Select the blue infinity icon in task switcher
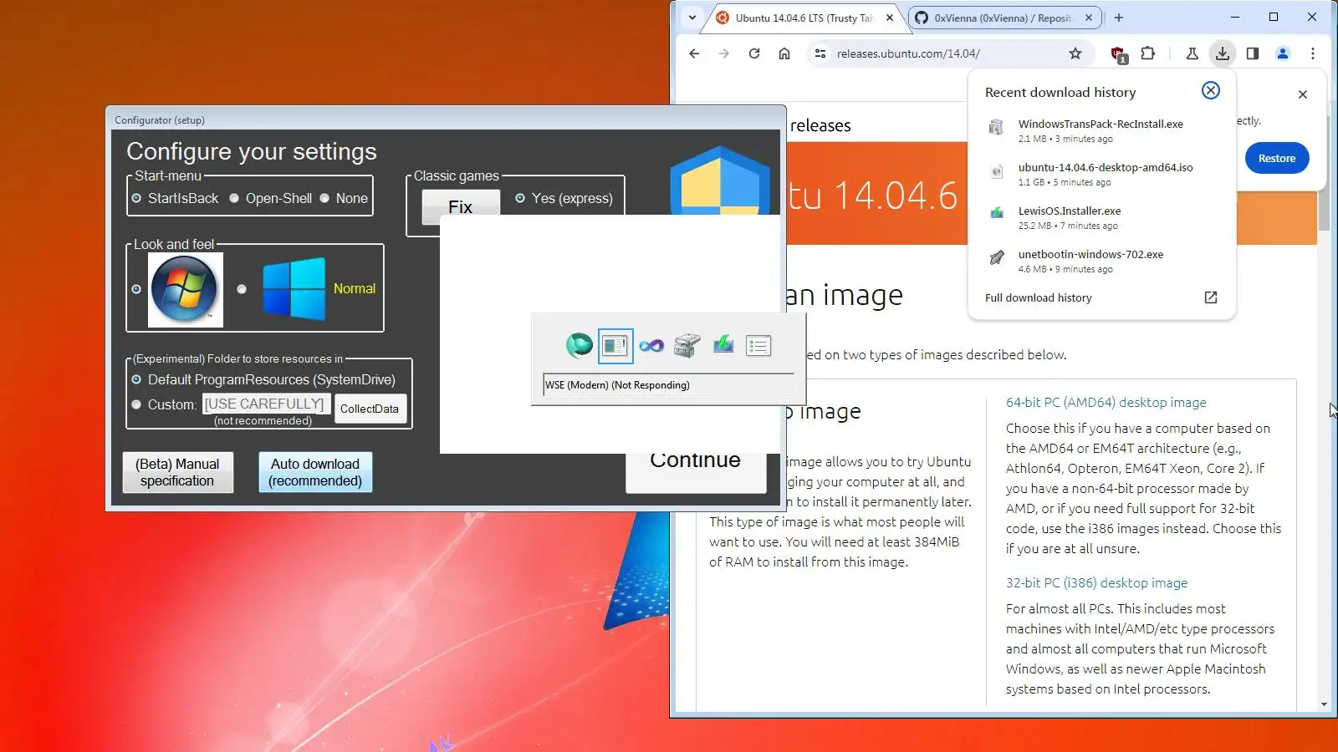1338x752 pixels. [651, 346]
